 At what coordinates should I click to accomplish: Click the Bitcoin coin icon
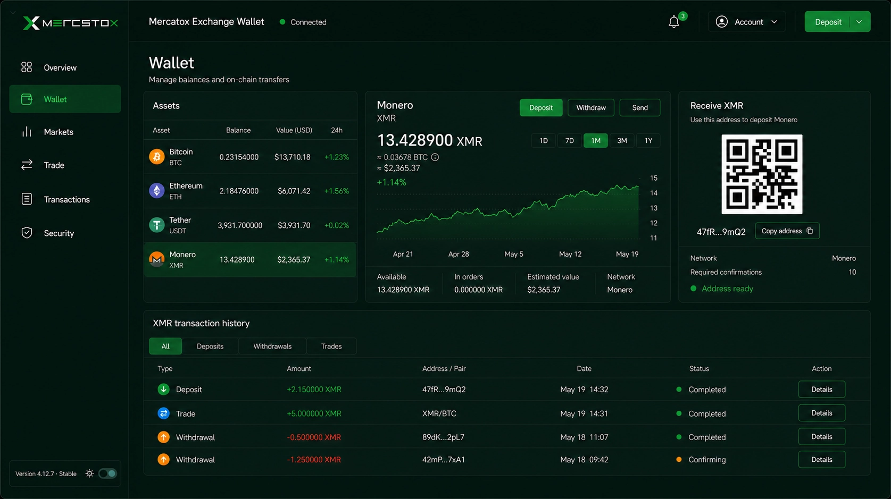click(x=157, y=157)
